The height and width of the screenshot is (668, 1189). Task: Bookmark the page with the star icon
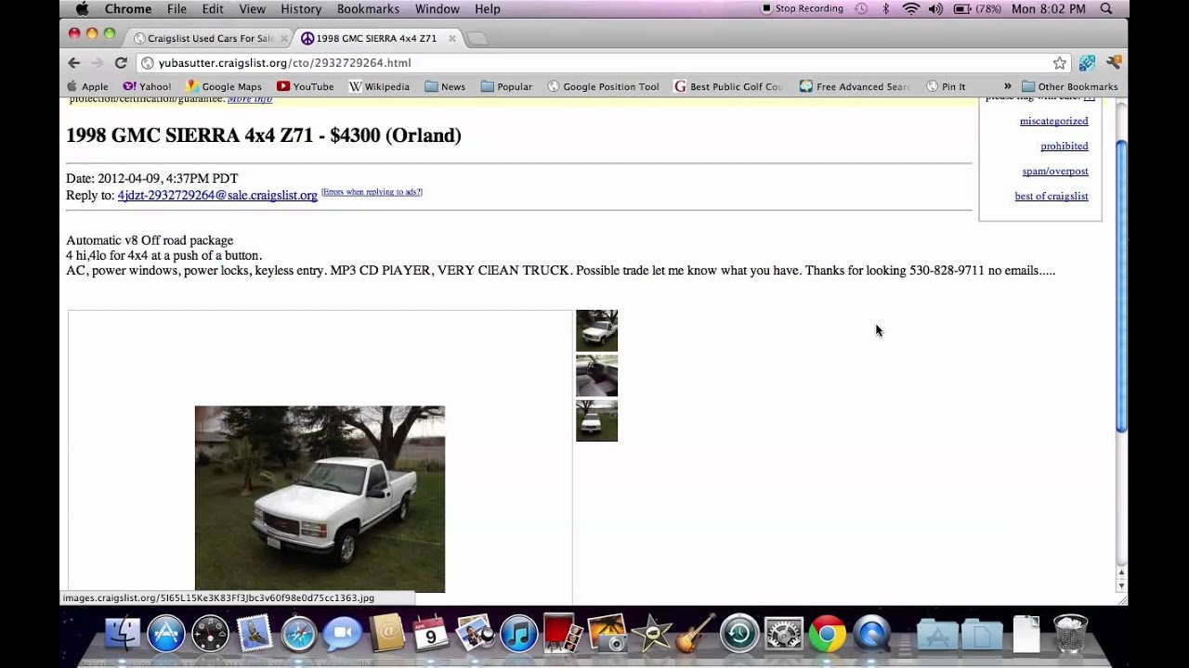point(1060,62)
